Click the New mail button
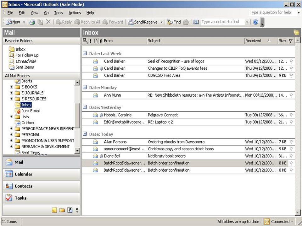The image size is (302, 226). pos(13,22)
